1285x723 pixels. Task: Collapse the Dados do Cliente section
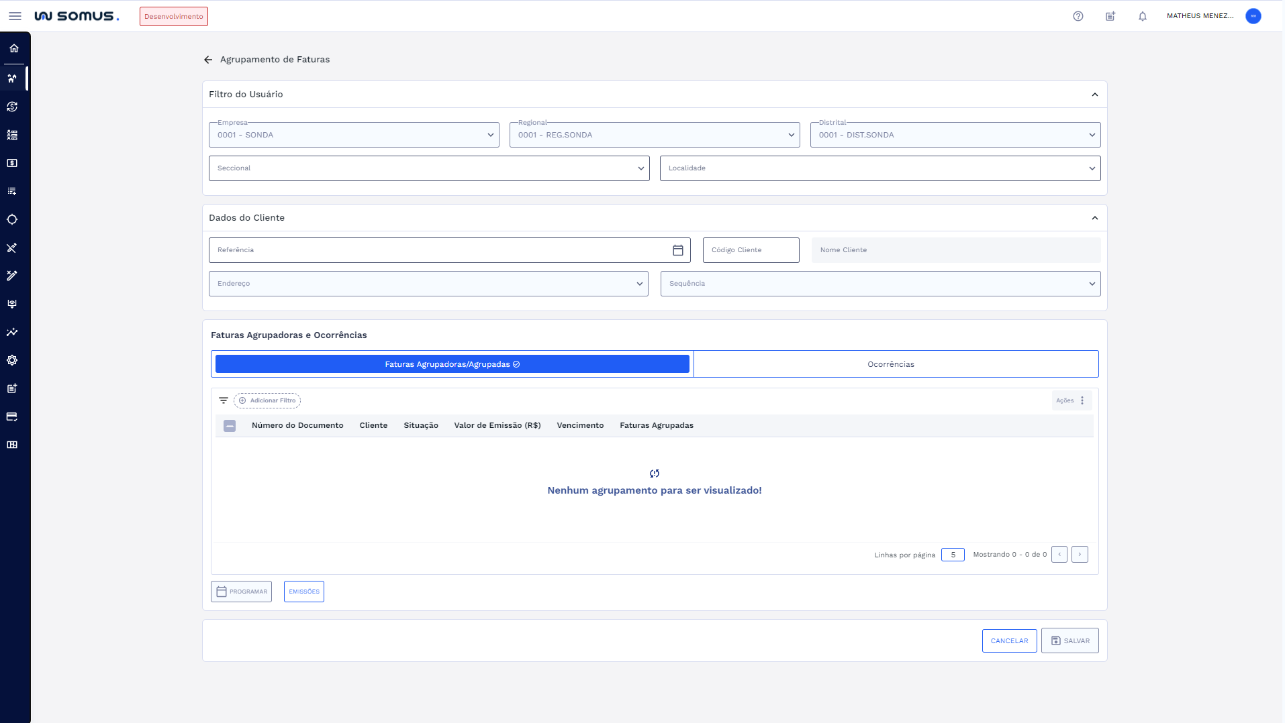1094,218
